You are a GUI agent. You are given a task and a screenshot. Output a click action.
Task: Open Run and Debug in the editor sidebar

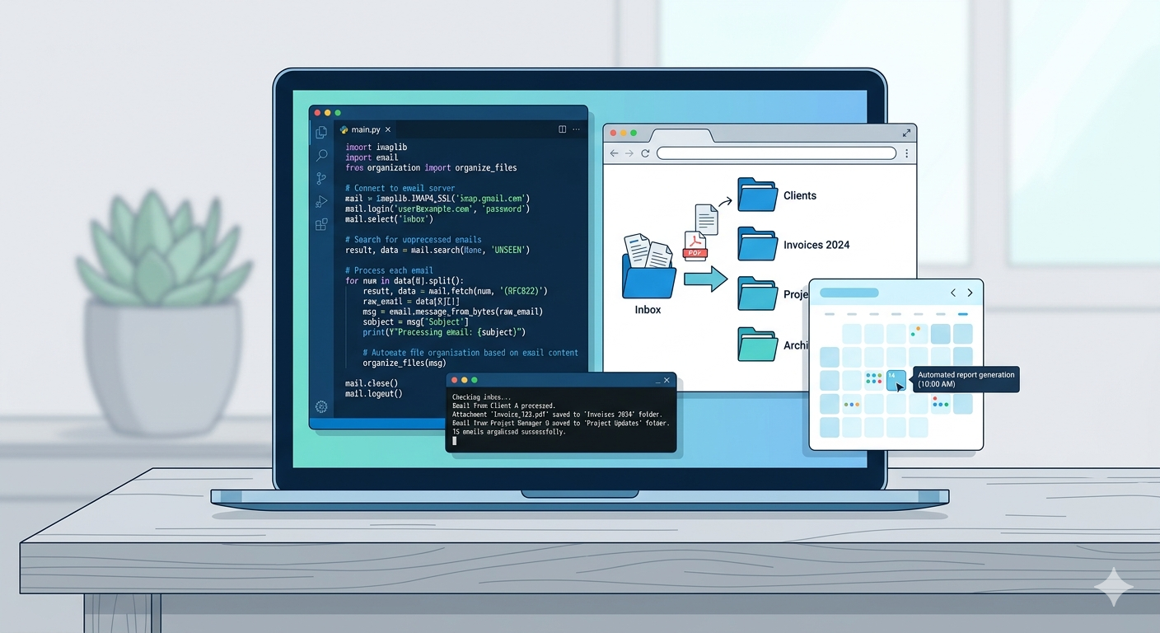click(321, 202)
